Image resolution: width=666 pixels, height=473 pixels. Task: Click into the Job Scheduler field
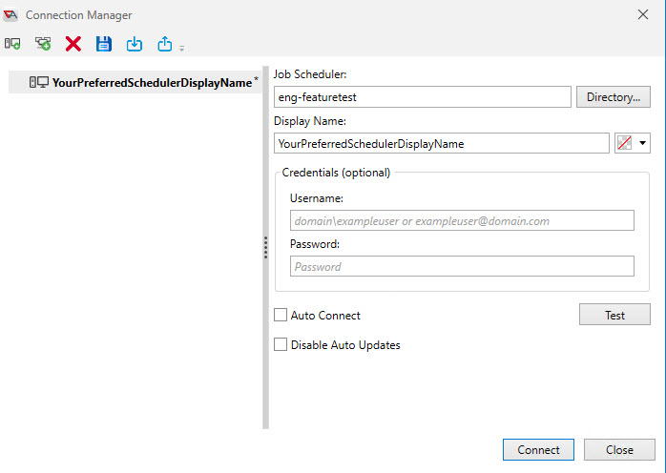coord(422,97)
